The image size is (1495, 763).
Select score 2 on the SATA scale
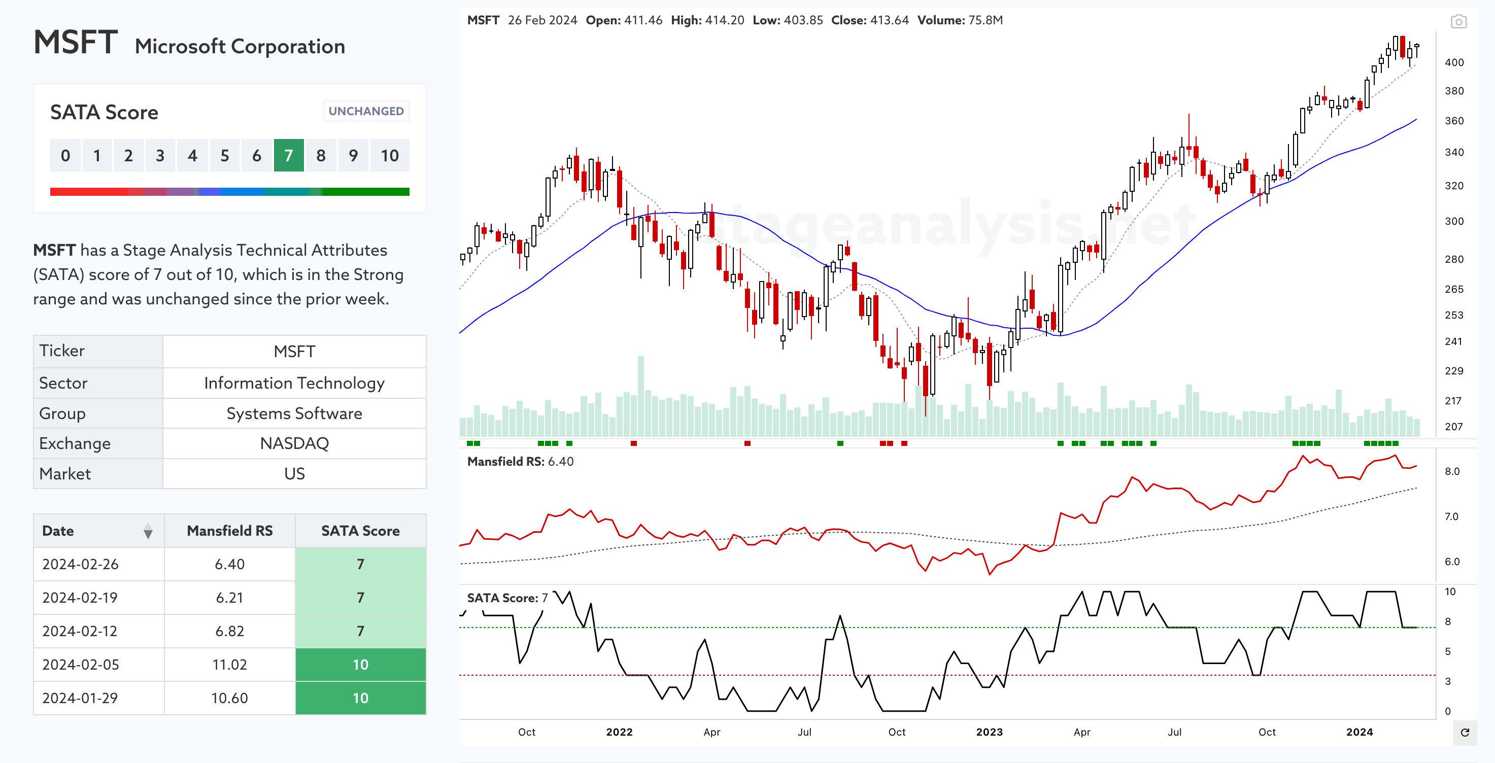pos(129,156)
